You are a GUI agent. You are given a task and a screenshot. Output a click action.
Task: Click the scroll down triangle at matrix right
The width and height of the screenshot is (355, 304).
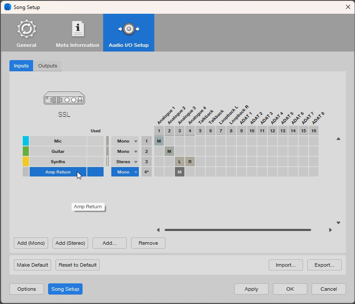[338, 223]
